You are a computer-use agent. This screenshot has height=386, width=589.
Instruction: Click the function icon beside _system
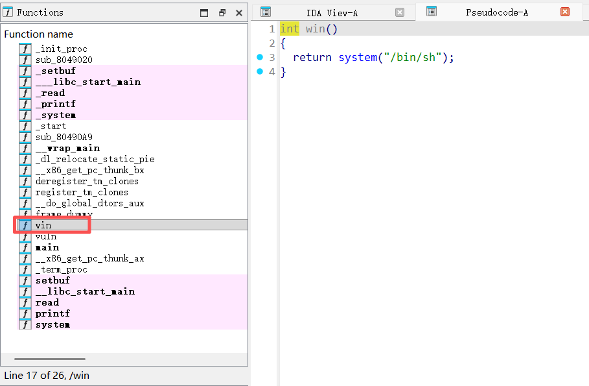[x=25, y=115]
